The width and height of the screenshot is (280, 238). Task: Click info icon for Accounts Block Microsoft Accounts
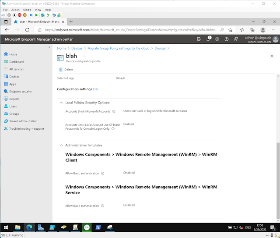pyautogui.click(x=114, y=111)
